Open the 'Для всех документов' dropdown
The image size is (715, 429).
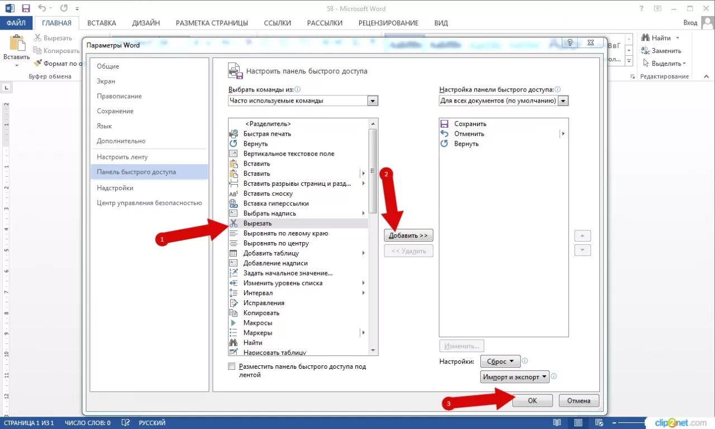pos(564,101)
